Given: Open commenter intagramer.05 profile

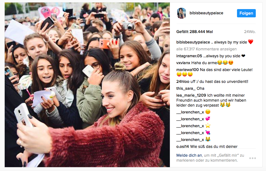Looking at the screenshot, I should tap(189, 56).
